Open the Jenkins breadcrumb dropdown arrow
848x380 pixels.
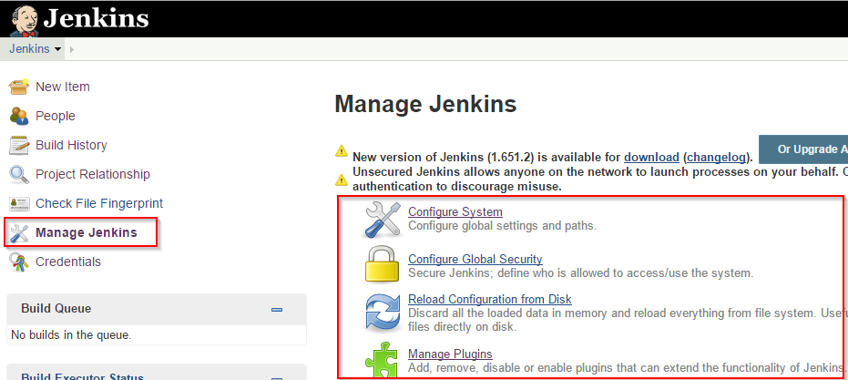(x=58, y=49)
